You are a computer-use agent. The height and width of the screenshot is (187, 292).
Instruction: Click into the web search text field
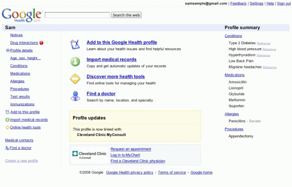[78, 15]
